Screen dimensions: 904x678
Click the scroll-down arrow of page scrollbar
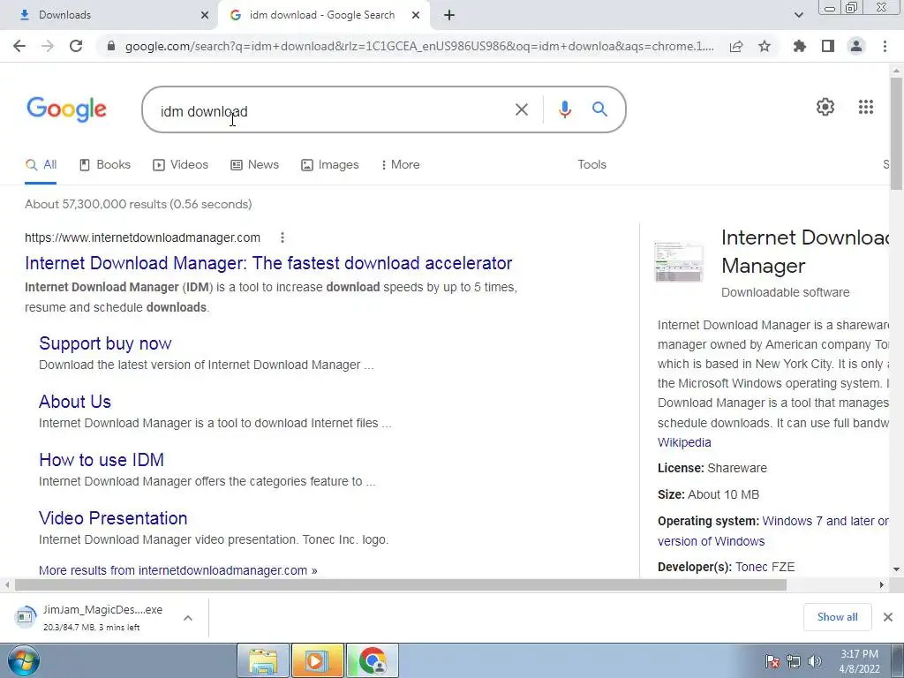(897, 569)
